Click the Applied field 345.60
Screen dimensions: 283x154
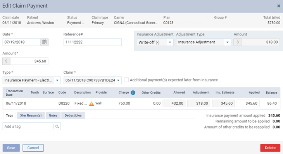click(x=248, y=103)
